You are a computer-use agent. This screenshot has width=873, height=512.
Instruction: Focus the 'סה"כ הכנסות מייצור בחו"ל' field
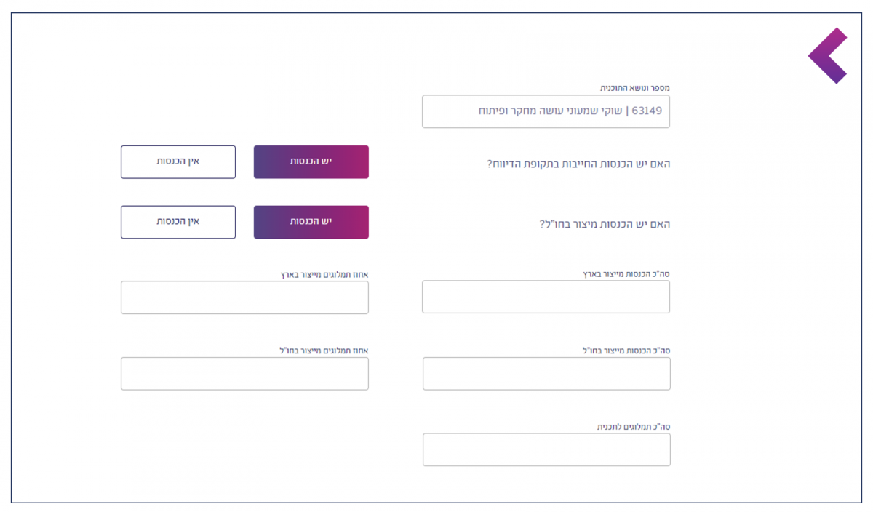tap(546, 374)
